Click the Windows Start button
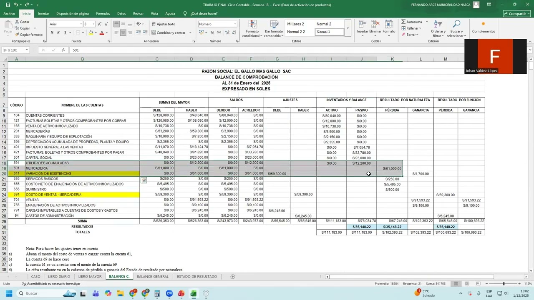Viewport: 534px width, 300px height. (x=9, y=293)
